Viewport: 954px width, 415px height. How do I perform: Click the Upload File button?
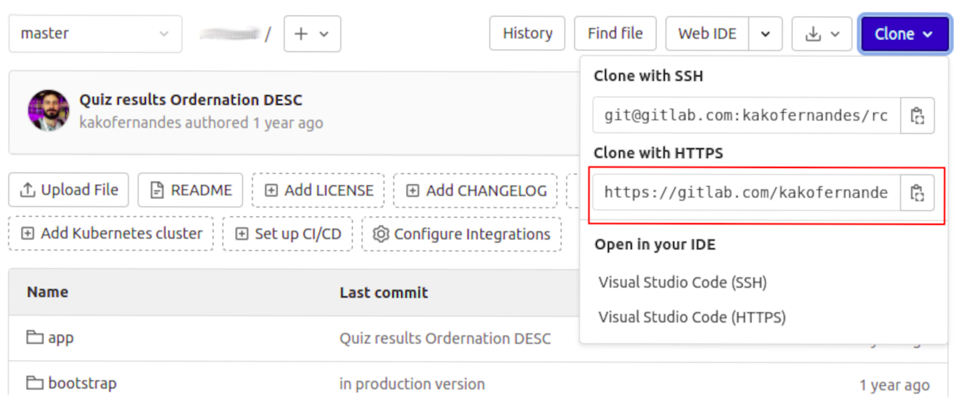coord(69,190)
